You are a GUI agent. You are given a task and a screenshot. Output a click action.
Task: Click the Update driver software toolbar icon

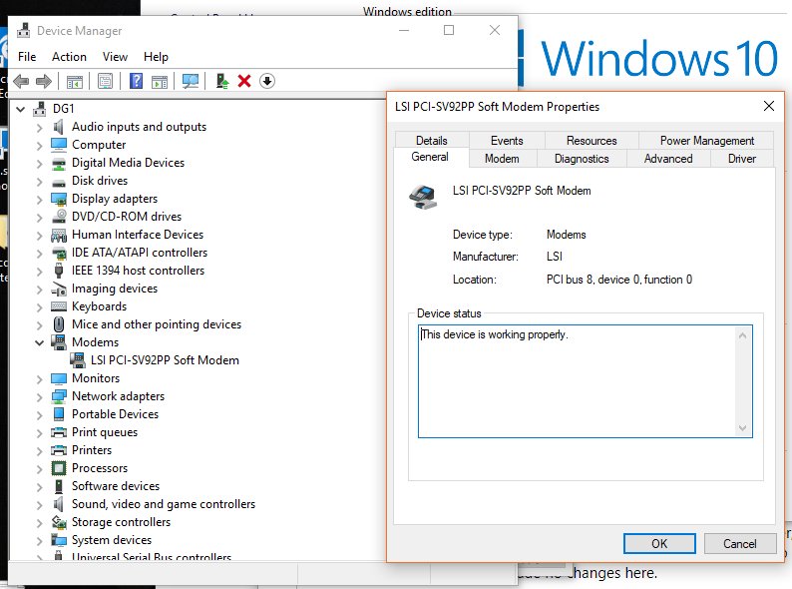click(221, 81)
